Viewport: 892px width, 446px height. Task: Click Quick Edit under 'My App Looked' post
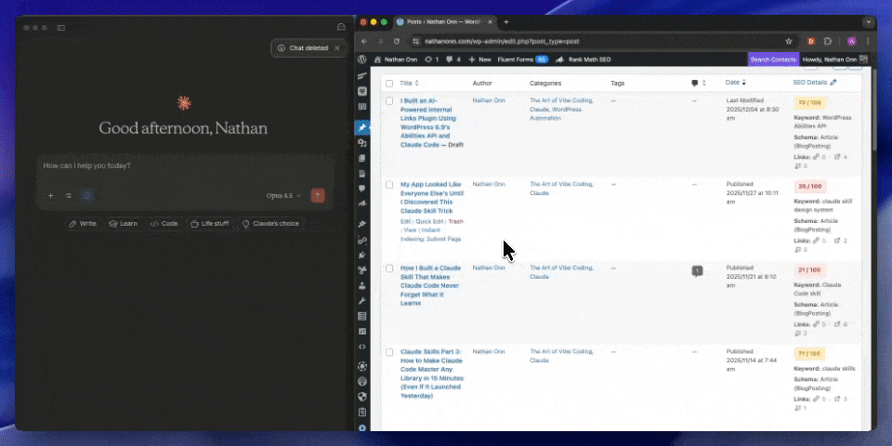tap(428, 222)
